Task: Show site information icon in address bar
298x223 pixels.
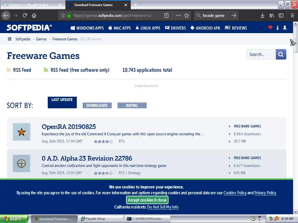Action: [x=63, y=15]
